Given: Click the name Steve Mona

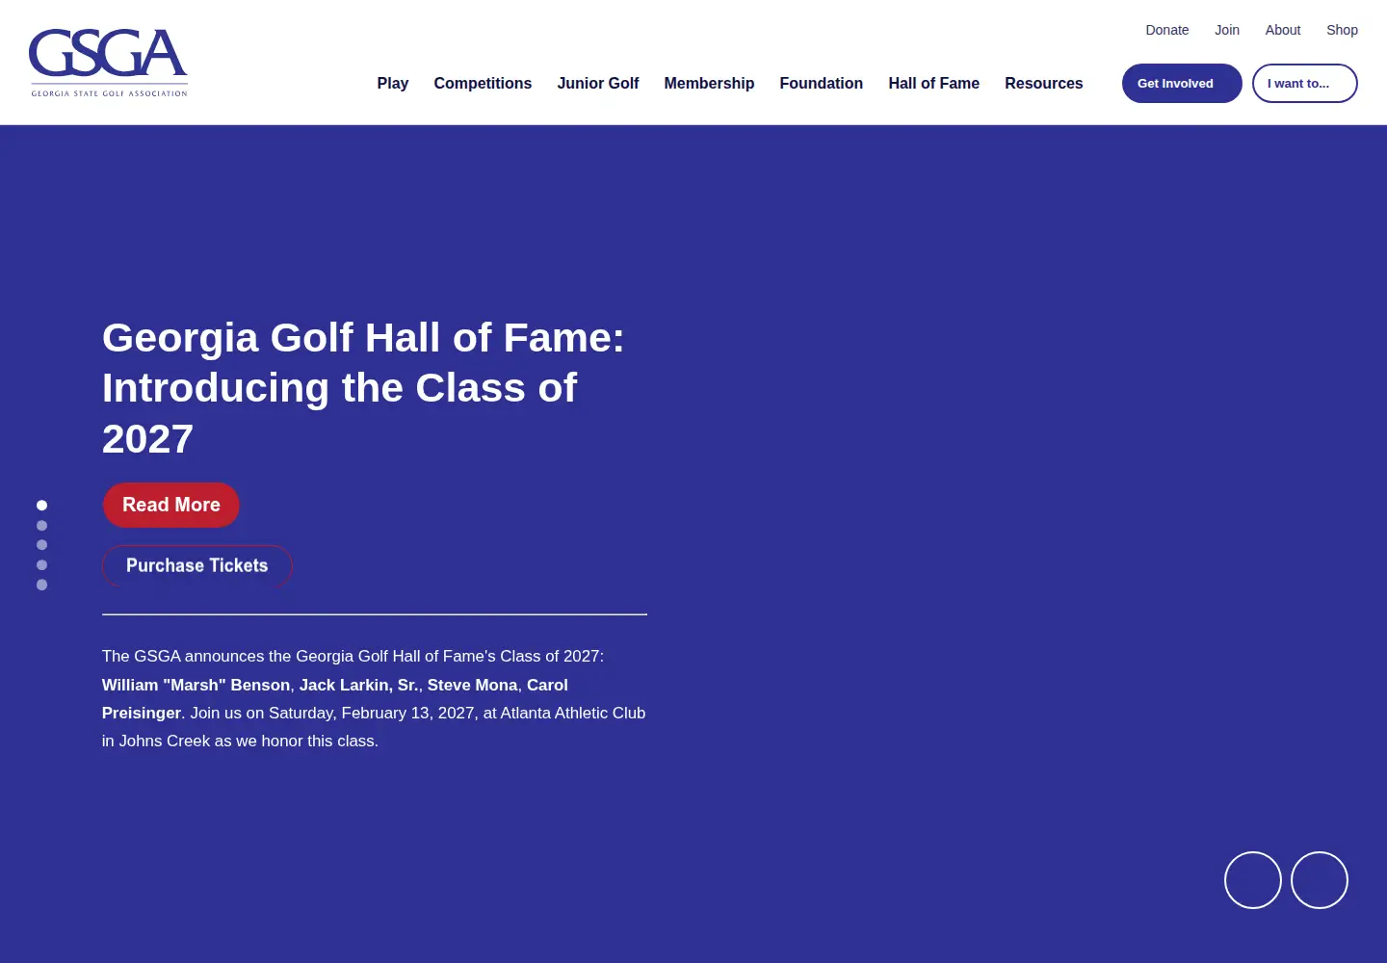Looking at the screenshot, I should point(472,685).
